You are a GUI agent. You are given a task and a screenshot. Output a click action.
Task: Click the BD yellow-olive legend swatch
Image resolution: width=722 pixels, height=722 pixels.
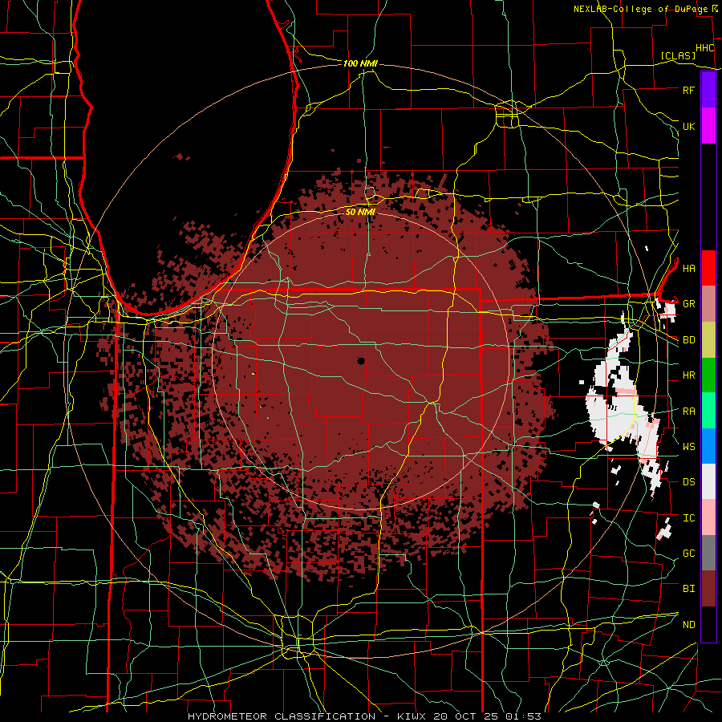tap(708, 339)
